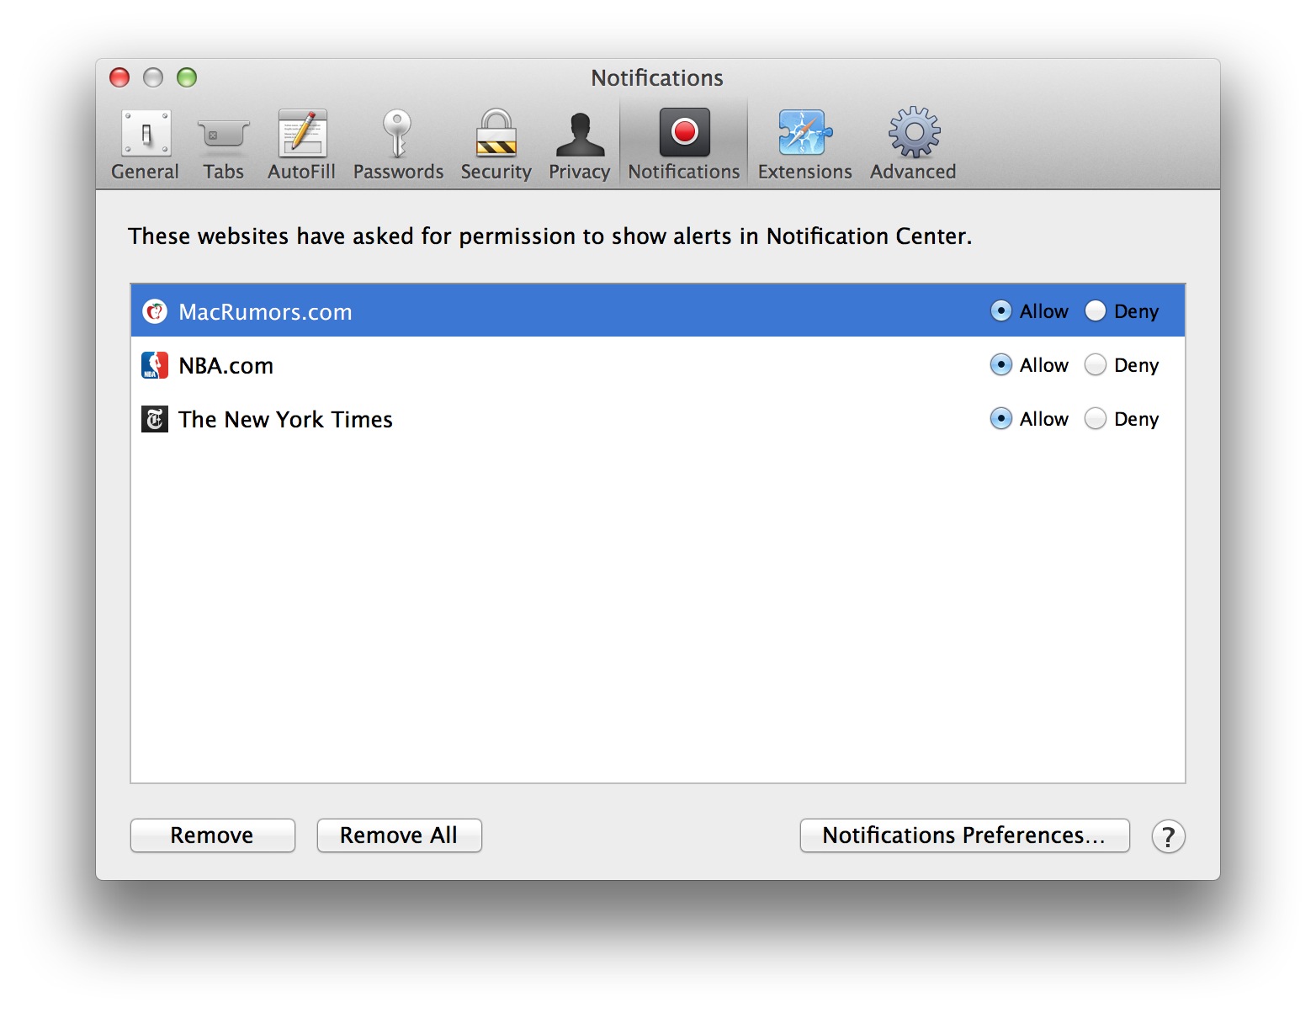Open the Advanced preferences pane
This screenshot has width=1316, height=1013.
coord(914,145)
